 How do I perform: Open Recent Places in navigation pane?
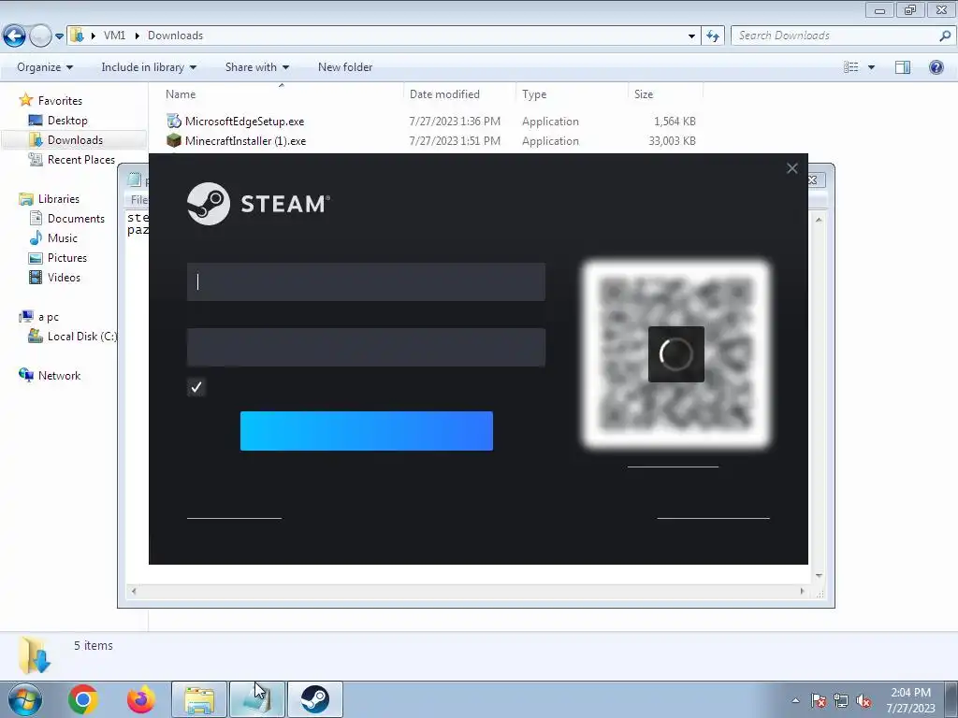click(81, 159)
